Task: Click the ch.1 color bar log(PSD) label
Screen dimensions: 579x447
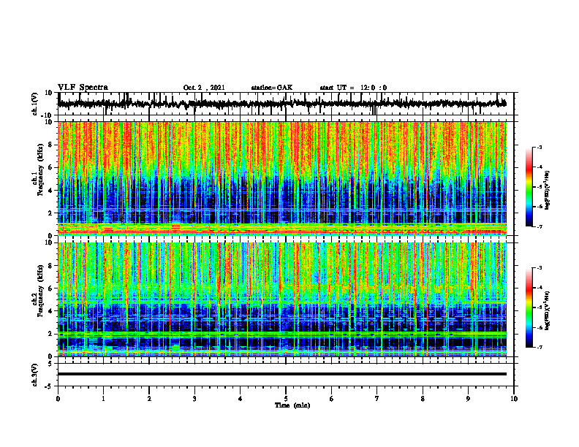Action: pyautogui.click(x=548, y=191)
